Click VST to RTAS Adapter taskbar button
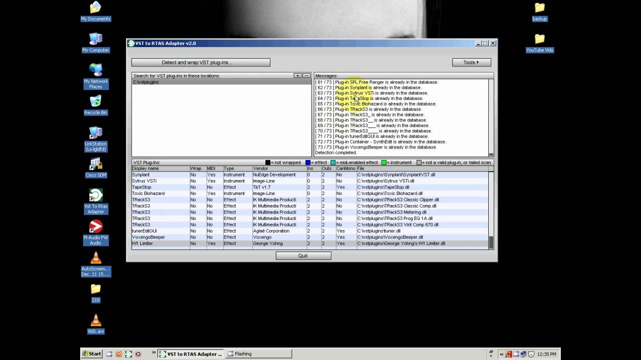The width and height of the screenshot is (641, 360). pyautogui.click(x=190, y=354)
